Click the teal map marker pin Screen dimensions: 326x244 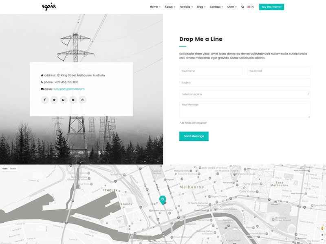(x=163, y=199)
